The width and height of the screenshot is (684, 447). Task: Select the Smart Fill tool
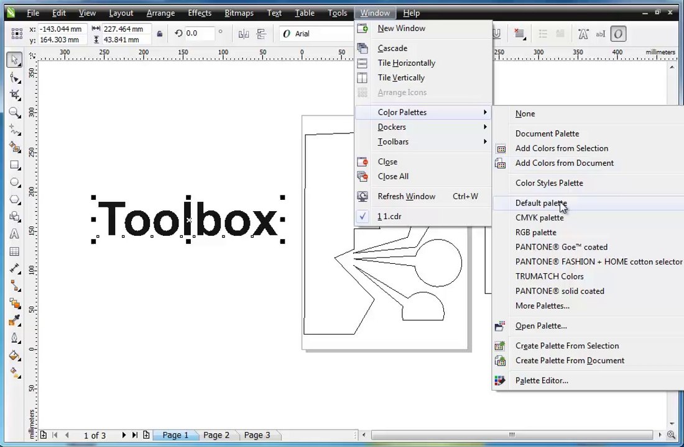pos(14,147)
